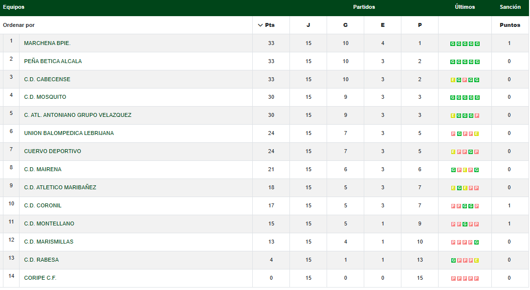The width and height of the screenshot is (530, 290).
Task: Click the Puntos sanction column header
Action: coord(510,25)
